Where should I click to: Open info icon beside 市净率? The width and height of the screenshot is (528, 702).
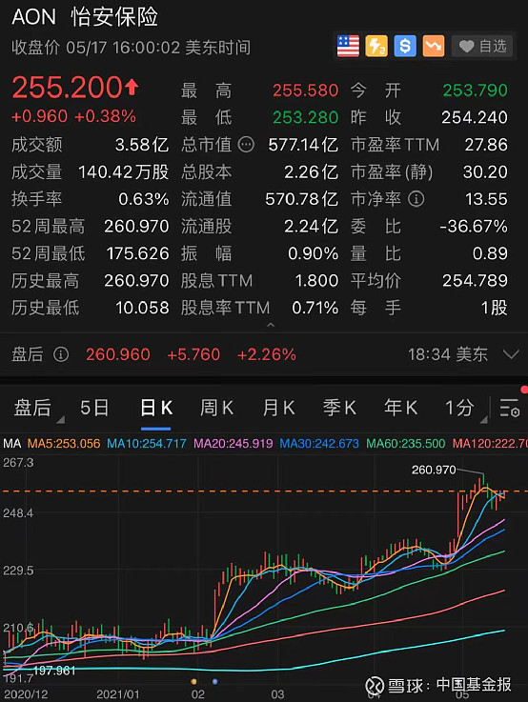tap(416, 199)
